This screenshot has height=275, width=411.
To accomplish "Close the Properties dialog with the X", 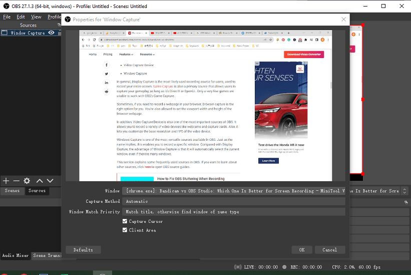I will click(x=343, y=20).
